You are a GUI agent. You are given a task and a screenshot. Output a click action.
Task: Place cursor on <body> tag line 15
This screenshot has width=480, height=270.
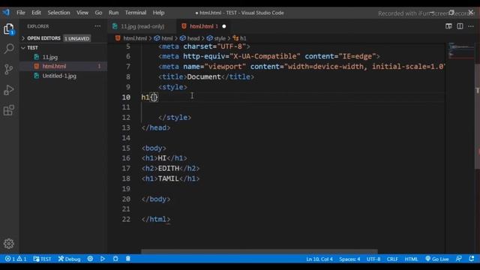click(x=154, y=148)
